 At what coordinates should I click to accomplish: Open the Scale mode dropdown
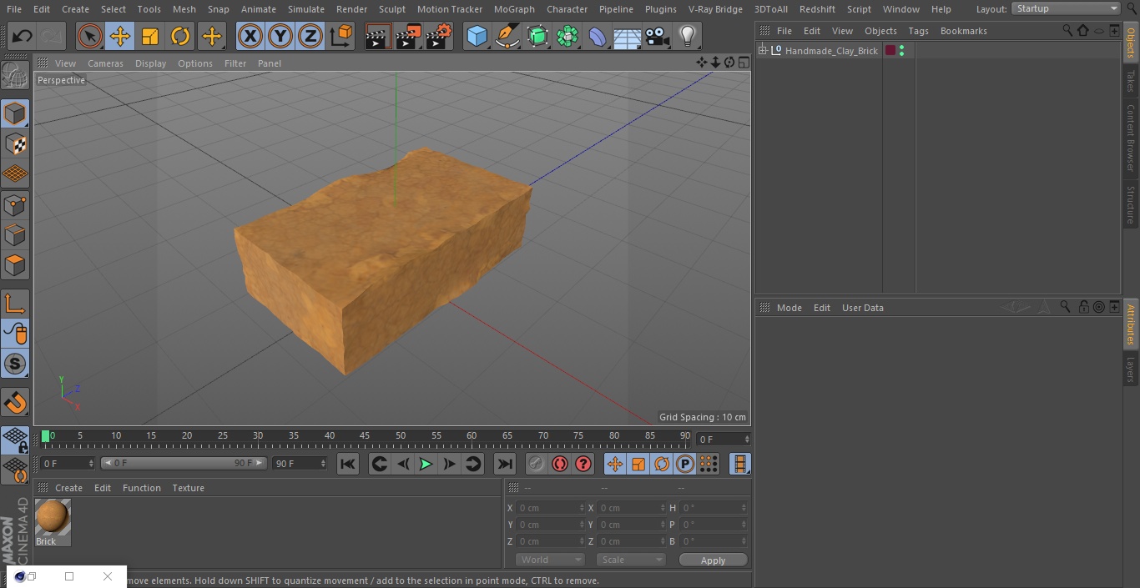click(631, 560)
